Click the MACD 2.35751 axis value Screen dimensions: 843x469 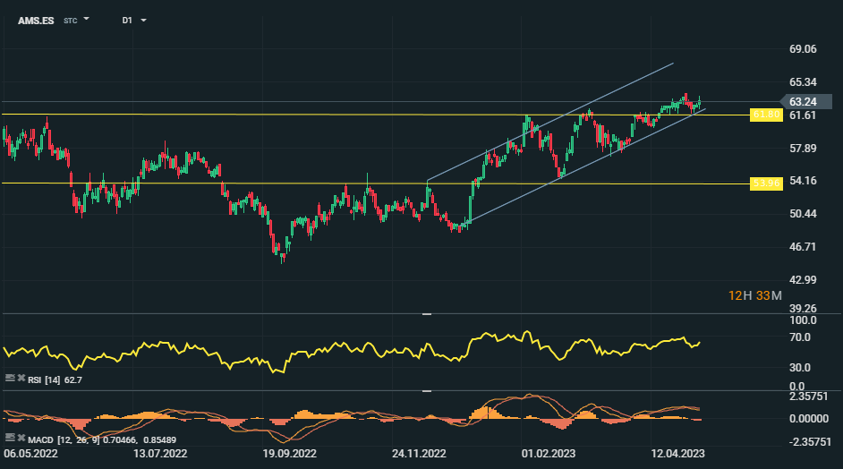pos(809,397)
